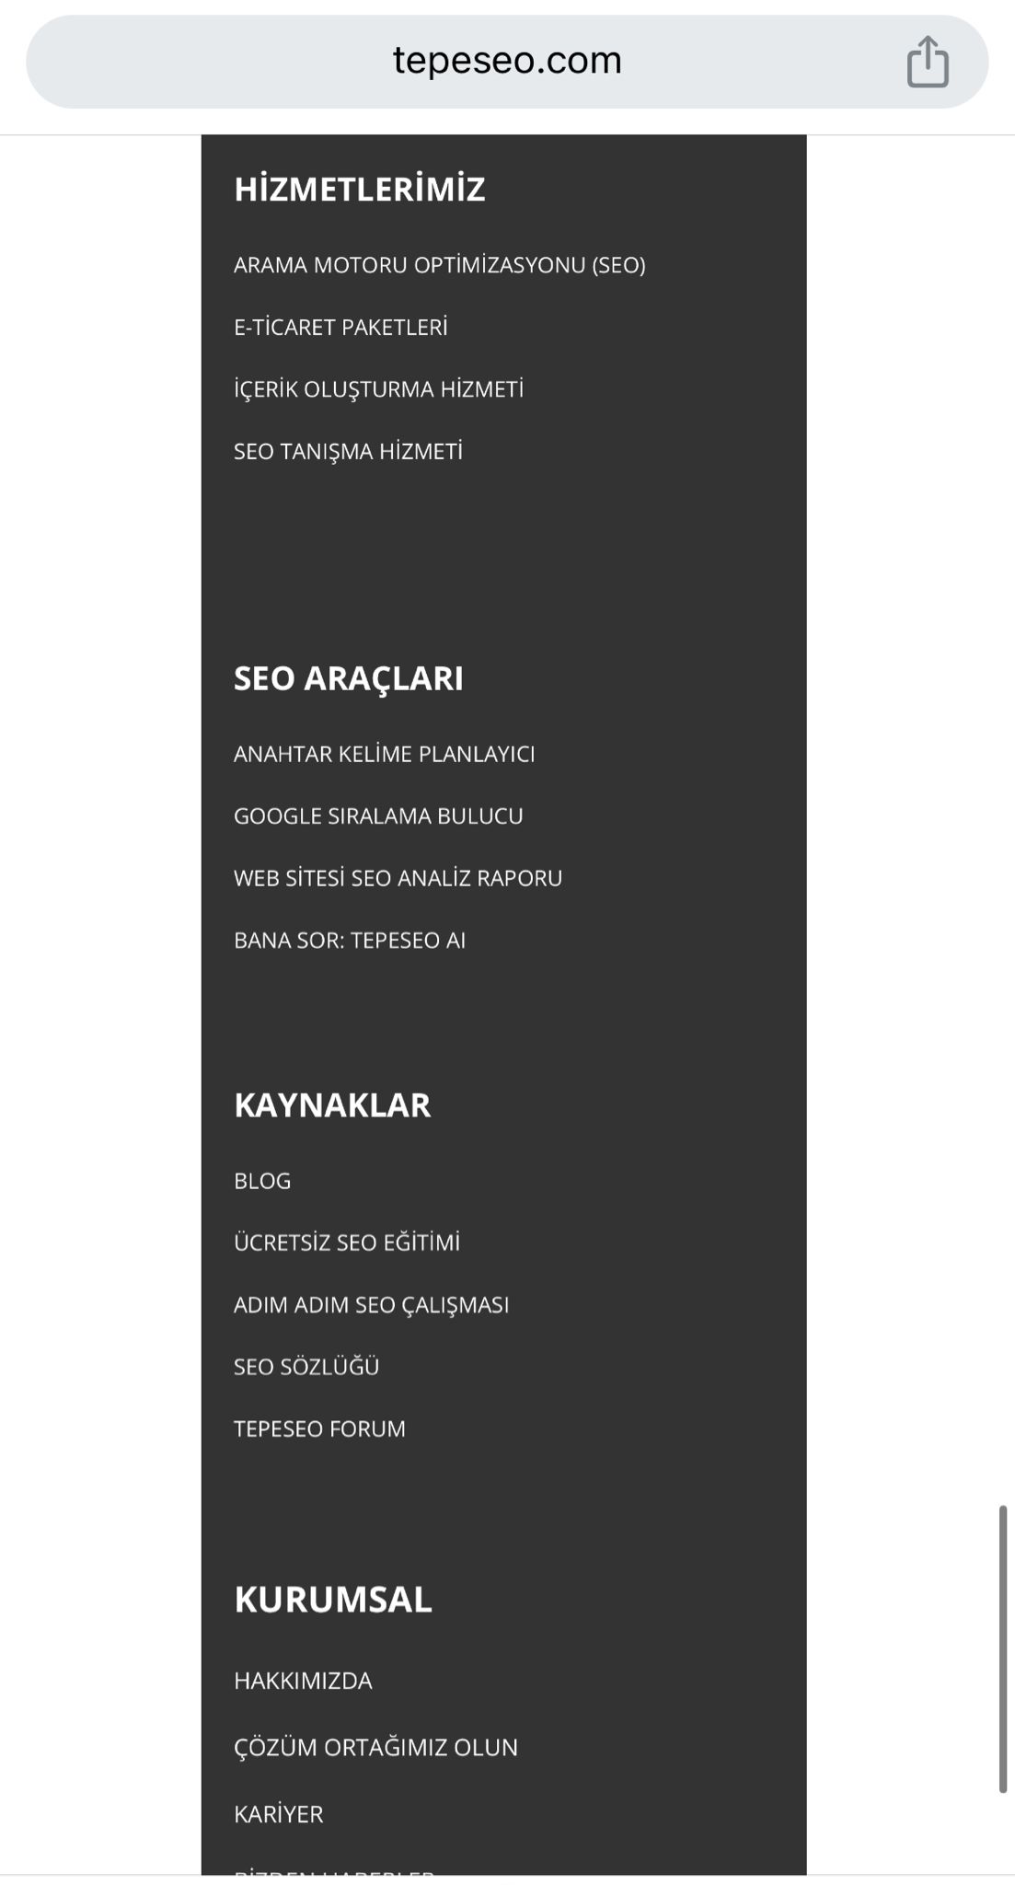Go to Adım Adım SEO Çalışması
Viewport: 1015px width, 1885px height.
click(371, 1305)
